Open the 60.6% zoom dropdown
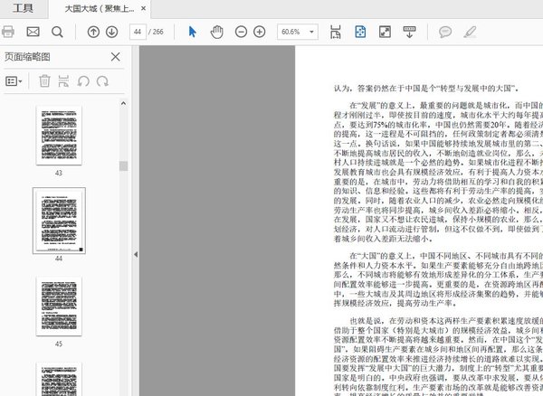Viewport: 543px width, 396px height. (x=297, y=32)
